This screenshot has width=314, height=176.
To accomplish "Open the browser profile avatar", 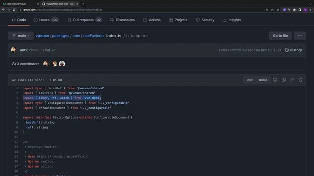I will coord(305,10).
